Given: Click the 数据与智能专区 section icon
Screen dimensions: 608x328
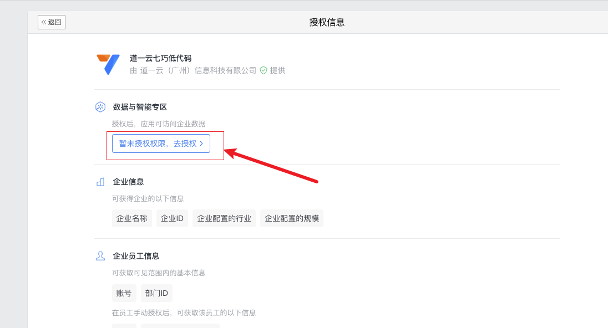Looking at the screenshot, I should 100,107.
